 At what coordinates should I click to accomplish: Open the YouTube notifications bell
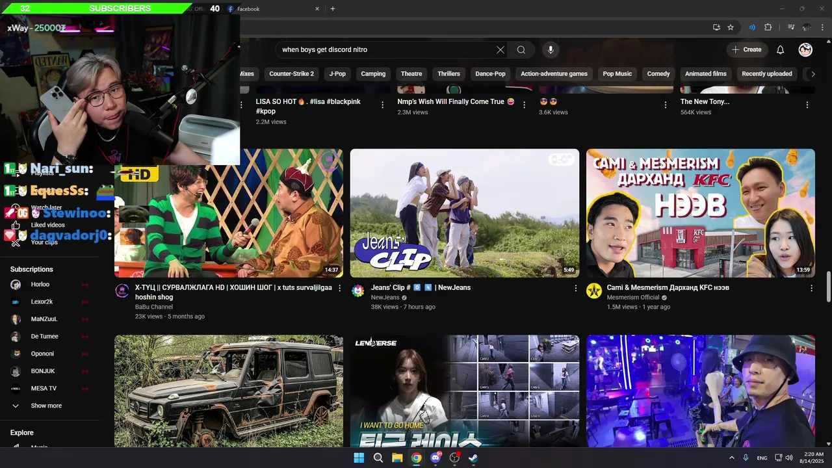tap(781, 49)
